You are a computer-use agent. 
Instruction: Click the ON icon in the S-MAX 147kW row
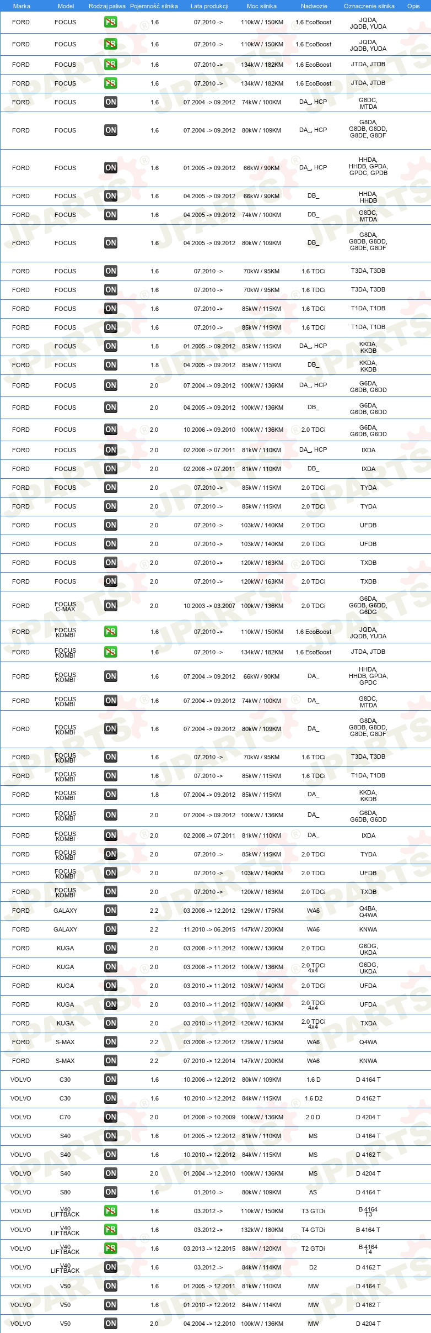pos(110,1061)
